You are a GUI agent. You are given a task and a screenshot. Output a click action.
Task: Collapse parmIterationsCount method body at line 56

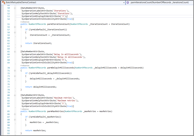pyautogui.click(x=15, y=27)
